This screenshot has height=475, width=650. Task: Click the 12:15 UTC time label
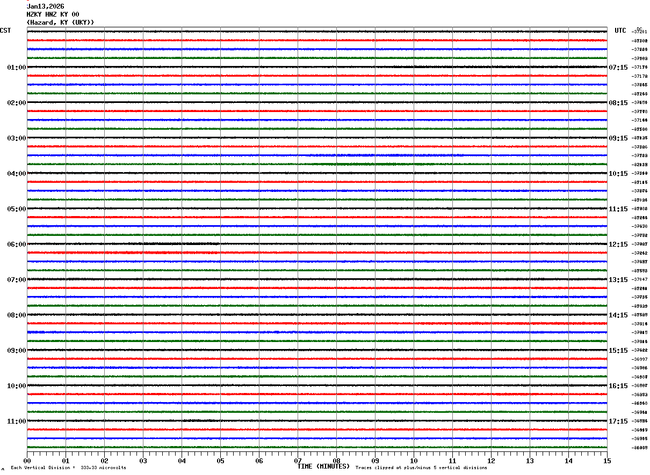point(618,244)
